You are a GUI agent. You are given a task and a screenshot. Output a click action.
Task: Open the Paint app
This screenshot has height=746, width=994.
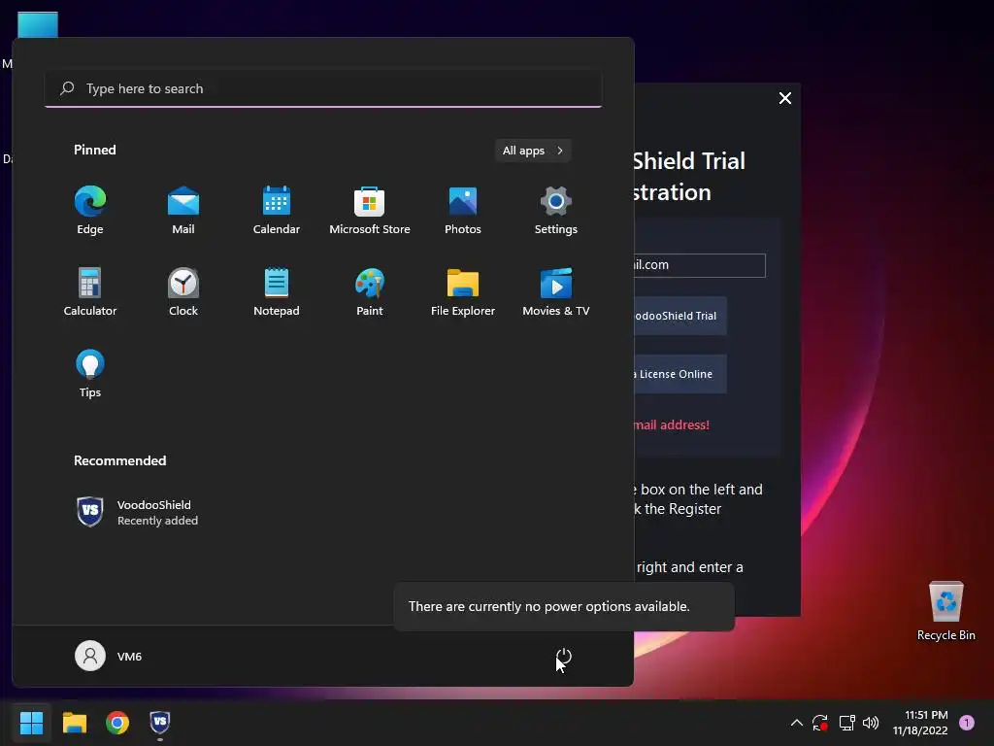point(370,292)
